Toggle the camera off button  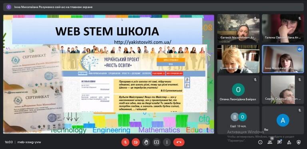coord(136,142)
